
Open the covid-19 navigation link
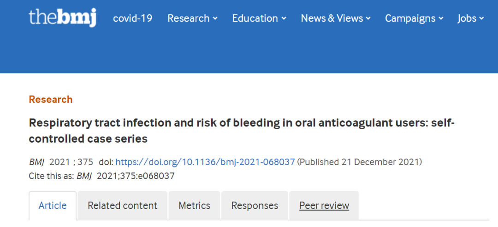[133, 18]
